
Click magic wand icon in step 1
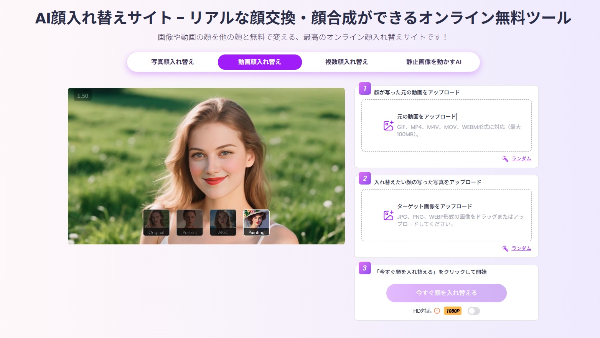(x=505, y=159)
